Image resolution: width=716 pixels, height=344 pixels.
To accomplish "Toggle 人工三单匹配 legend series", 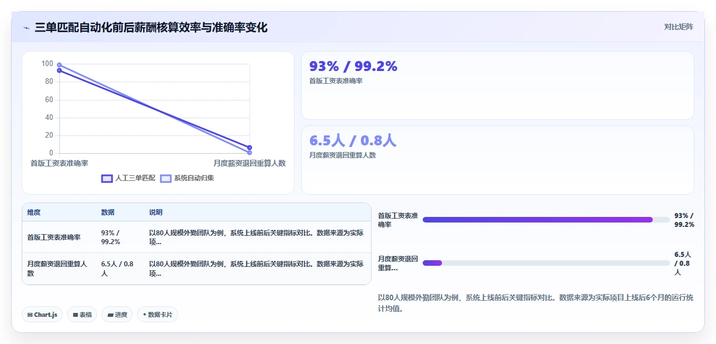I will click(x=128, y=178).
